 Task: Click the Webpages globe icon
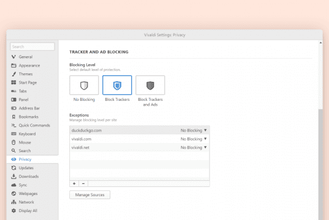click(13, 193)
